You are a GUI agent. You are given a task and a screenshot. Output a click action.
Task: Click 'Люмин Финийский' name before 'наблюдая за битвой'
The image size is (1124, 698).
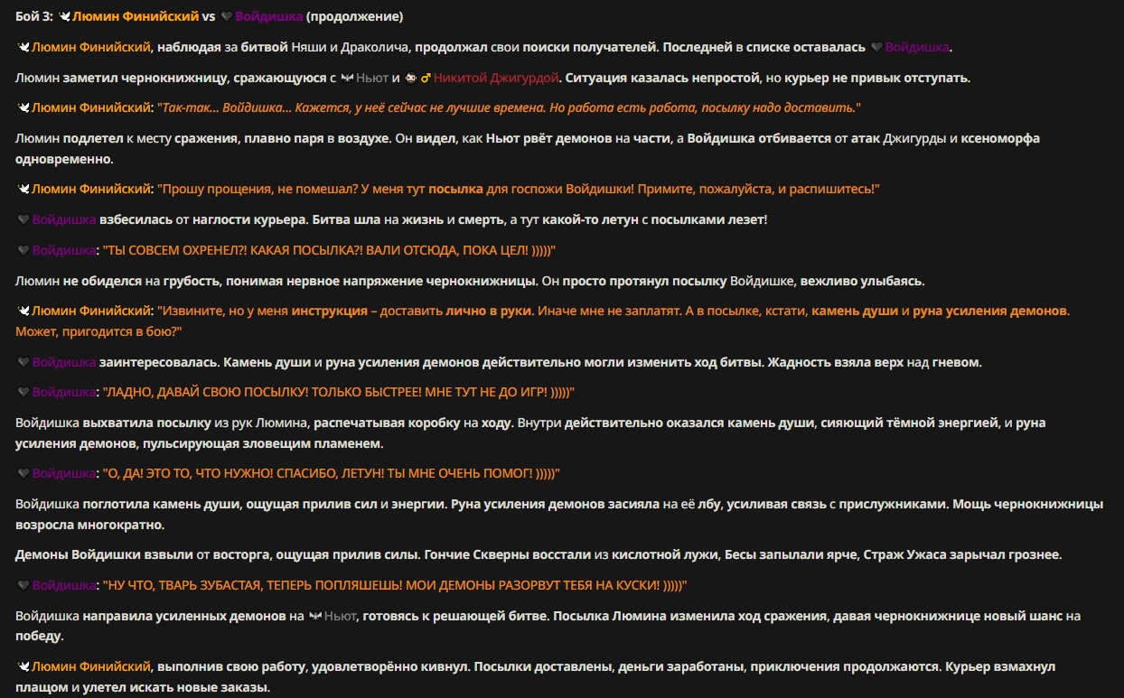click(90, 47)
